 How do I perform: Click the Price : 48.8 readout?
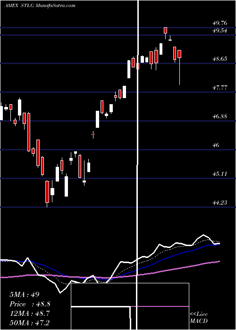(30, 304)
